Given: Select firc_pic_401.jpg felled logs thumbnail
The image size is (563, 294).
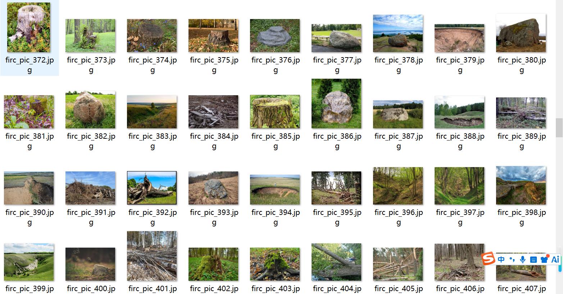Looking at the screenshot, I should [152, 256].
